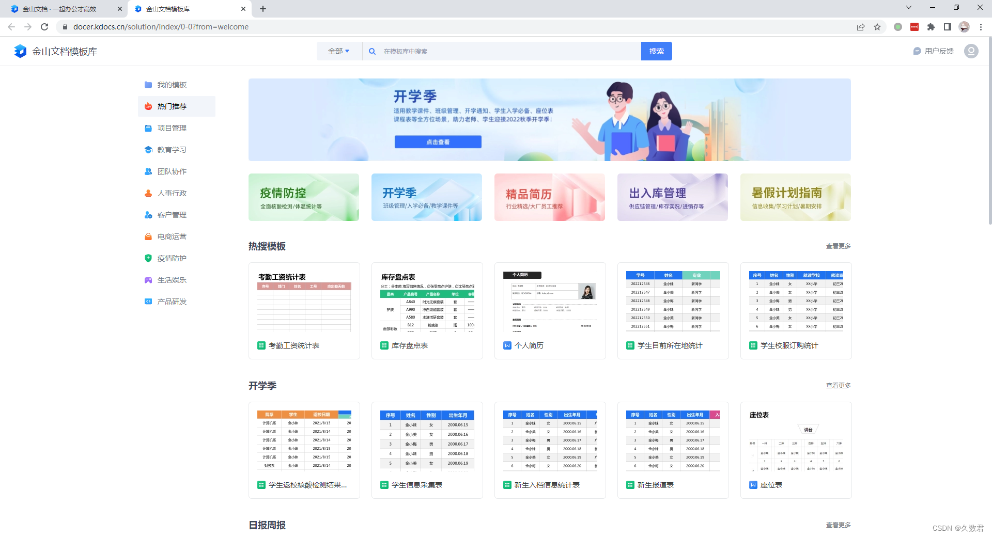This screenshot has width=992, height=537.
Task: Open the browser extensions puzzle icon
Action: coord(931,27)
